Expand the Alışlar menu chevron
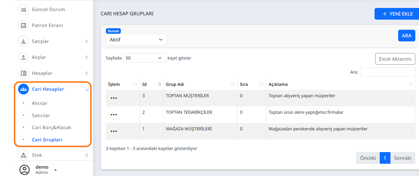This screenshot has height=176, width=419. coord(87,57)
